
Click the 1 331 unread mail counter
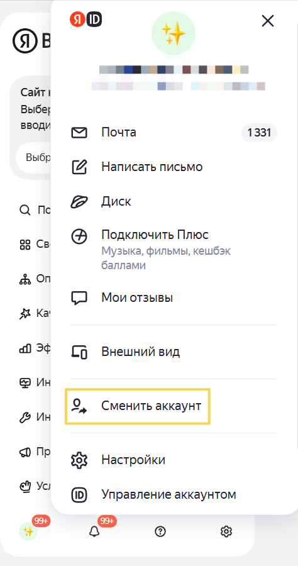click(x=259, y=133)
